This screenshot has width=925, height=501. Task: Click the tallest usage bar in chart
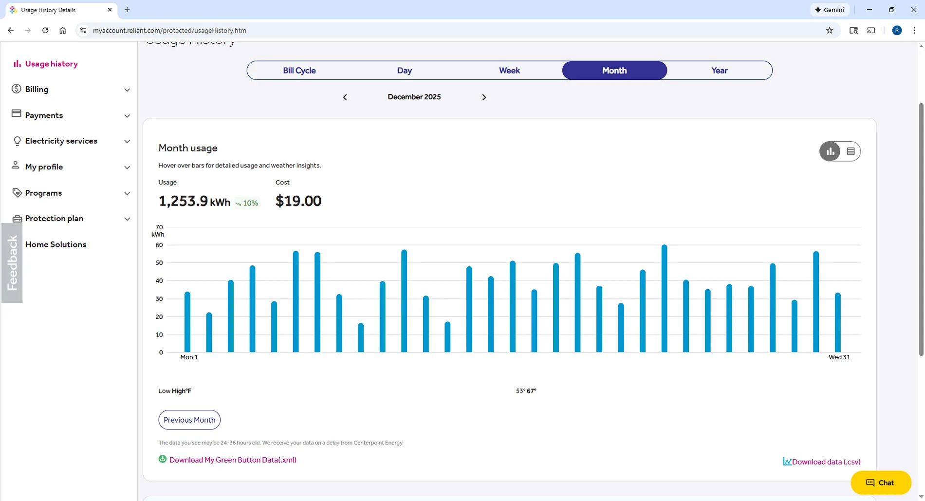[664, 298]
